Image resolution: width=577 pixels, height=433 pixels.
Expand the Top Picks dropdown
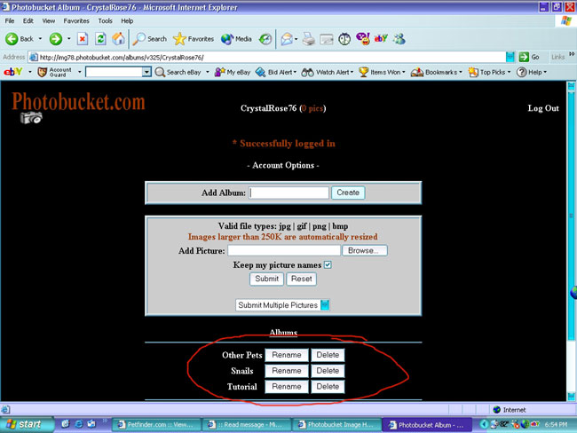(509, 72)
